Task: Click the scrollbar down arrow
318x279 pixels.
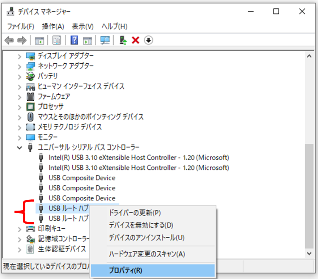Action: coord(309,253)
